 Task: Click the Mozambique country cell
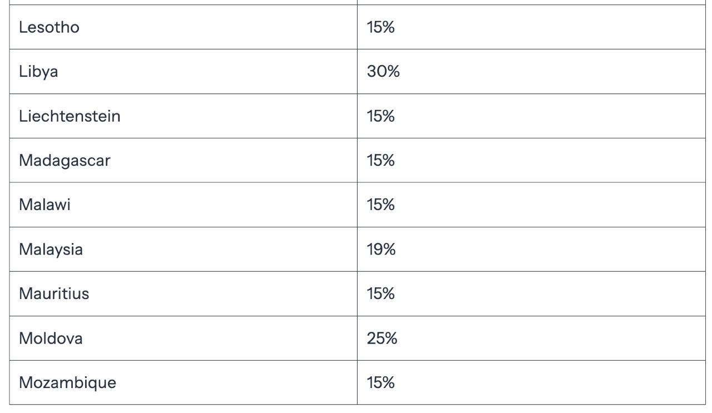coord(67,383)
